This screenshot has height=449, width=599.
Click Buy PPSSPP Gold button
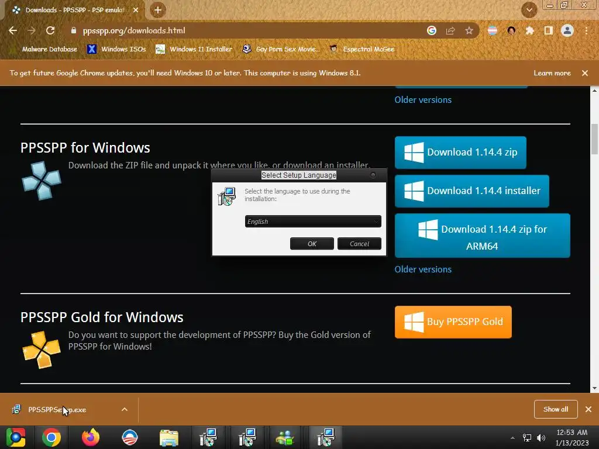[x=453, y=322]
